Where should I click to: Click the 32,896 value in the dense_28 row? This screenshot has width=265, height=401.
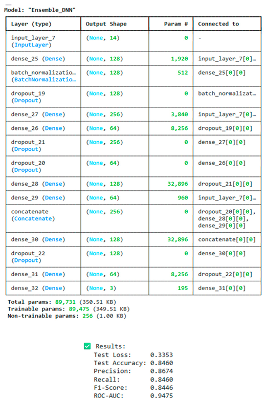click(178, 184)
